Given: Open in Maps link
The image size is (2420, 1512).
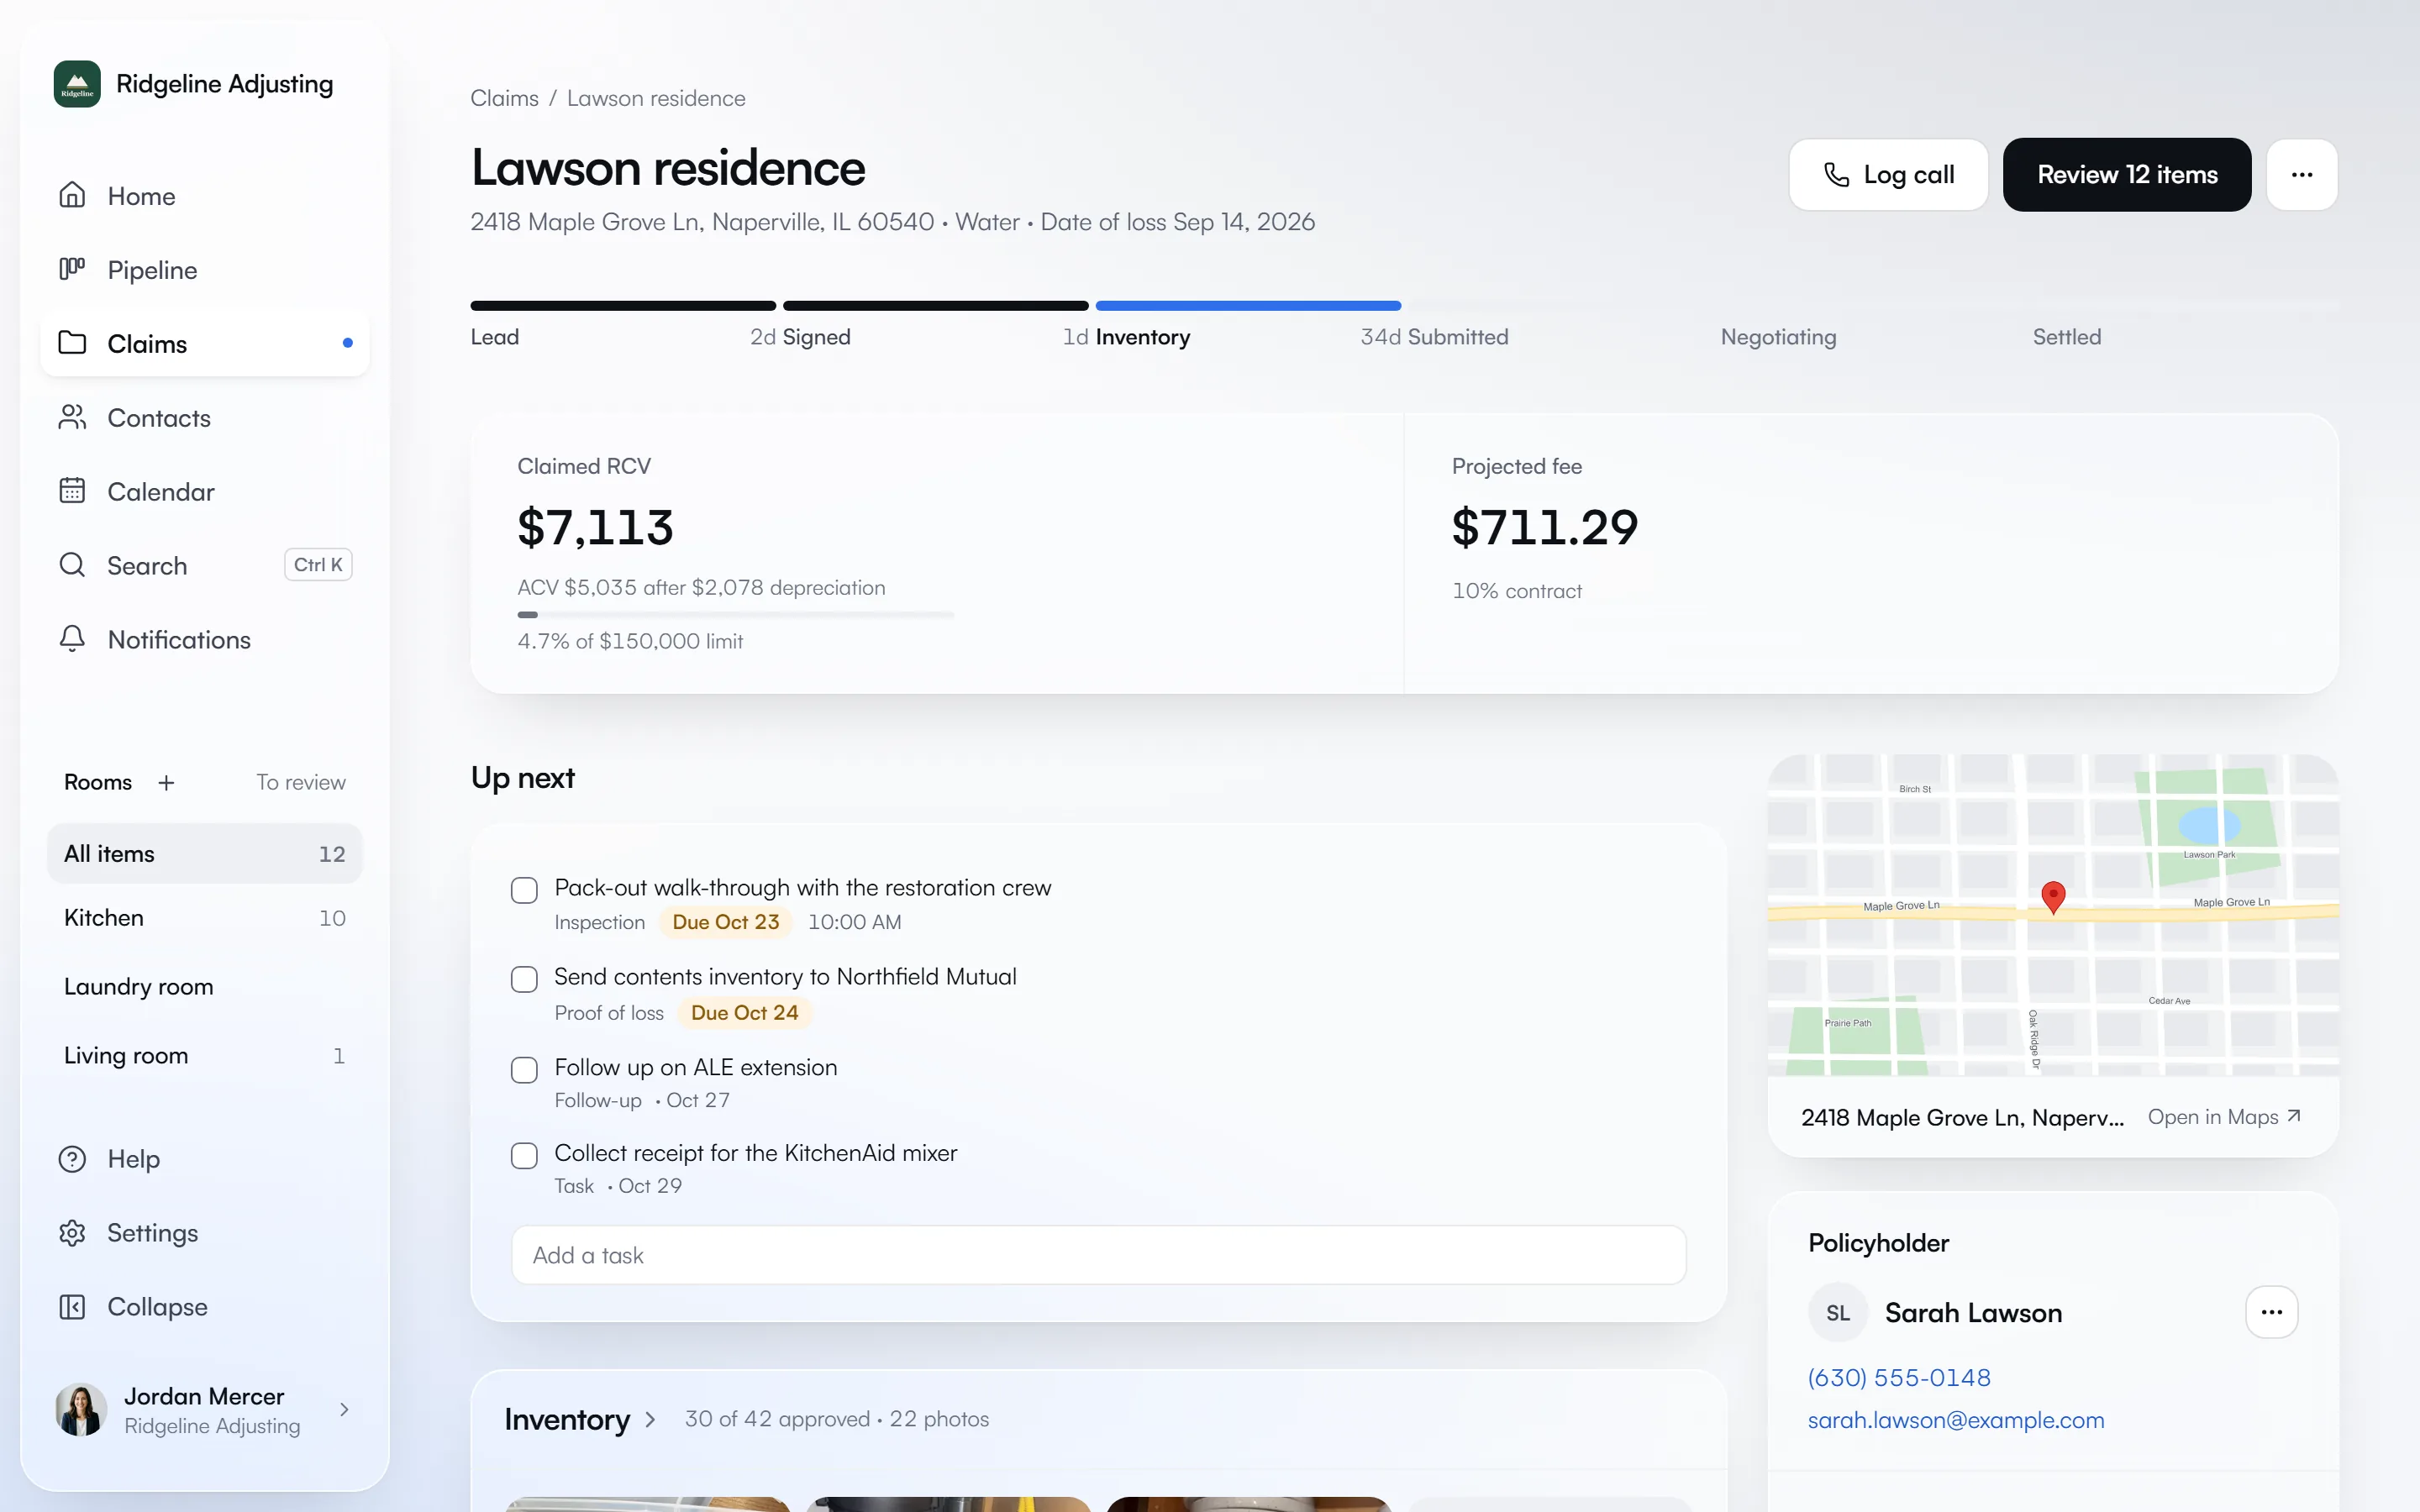Looking at the screenshot, I should 2223,1116.
